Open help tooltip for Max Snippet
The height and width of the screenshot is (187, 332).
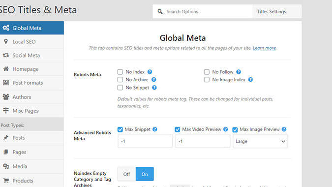click(155, 129)
